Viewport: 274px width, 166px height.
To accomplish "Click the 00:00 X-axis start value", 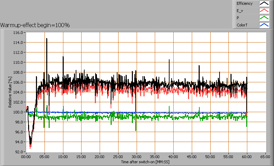I will 26,156.
